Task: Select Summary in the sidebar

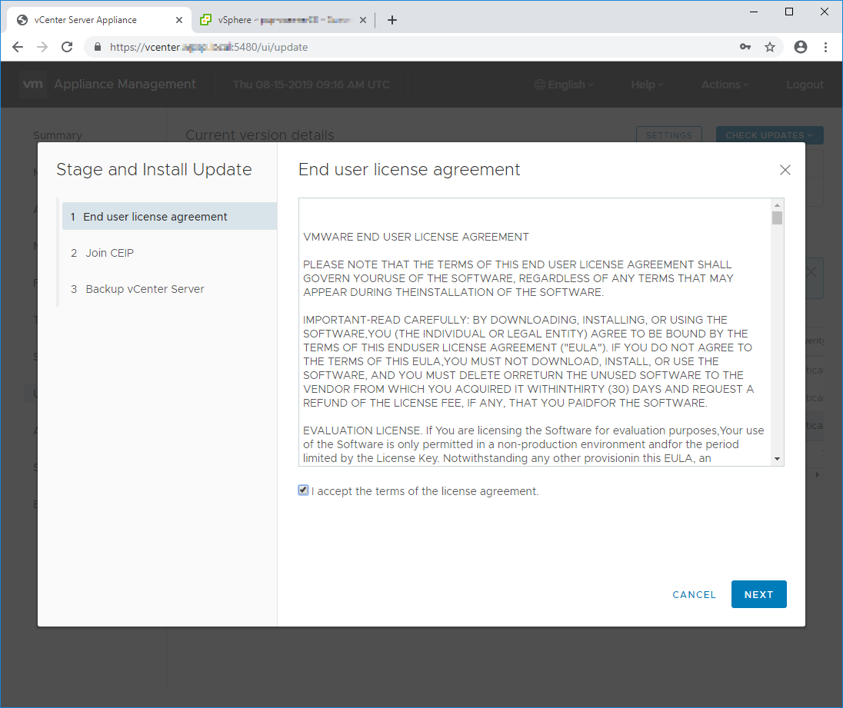Action: click(58, 135)
